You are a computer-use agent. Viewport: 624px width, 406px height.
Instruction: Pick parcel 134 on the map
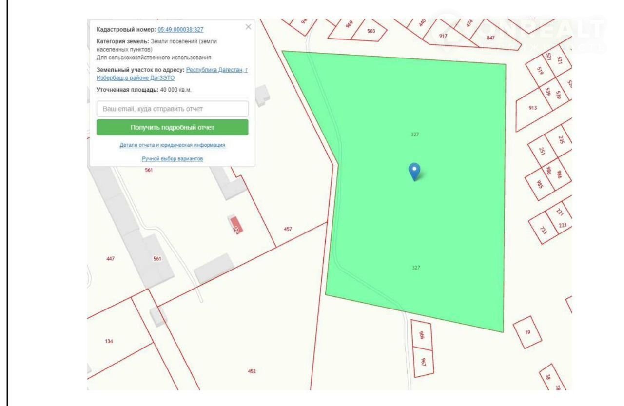pyautogui.click(x=109, y=341)
